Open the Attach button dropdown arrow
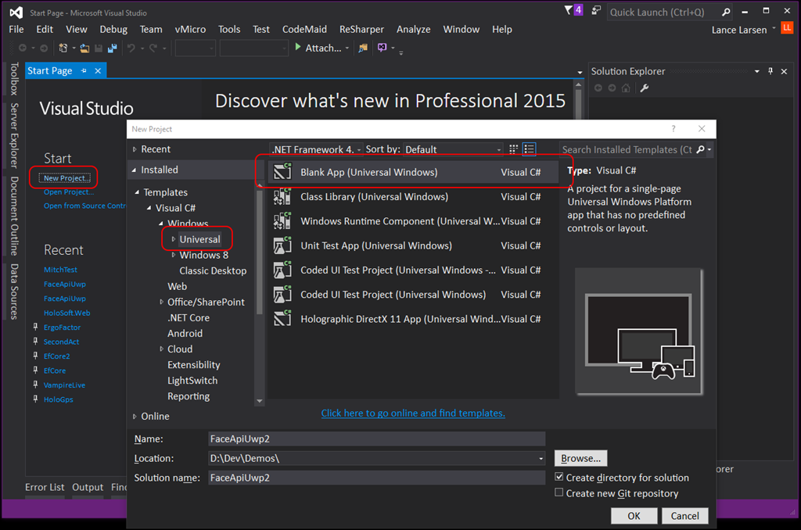The image size is (801, 530). [347, 48]
